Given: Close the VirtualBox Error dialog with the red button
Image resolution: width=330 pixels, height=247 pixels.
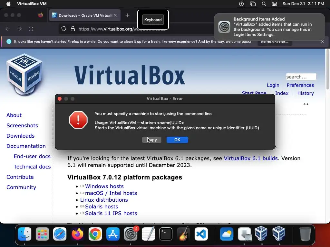Looking at the screenshot, I should pos(60,99).
